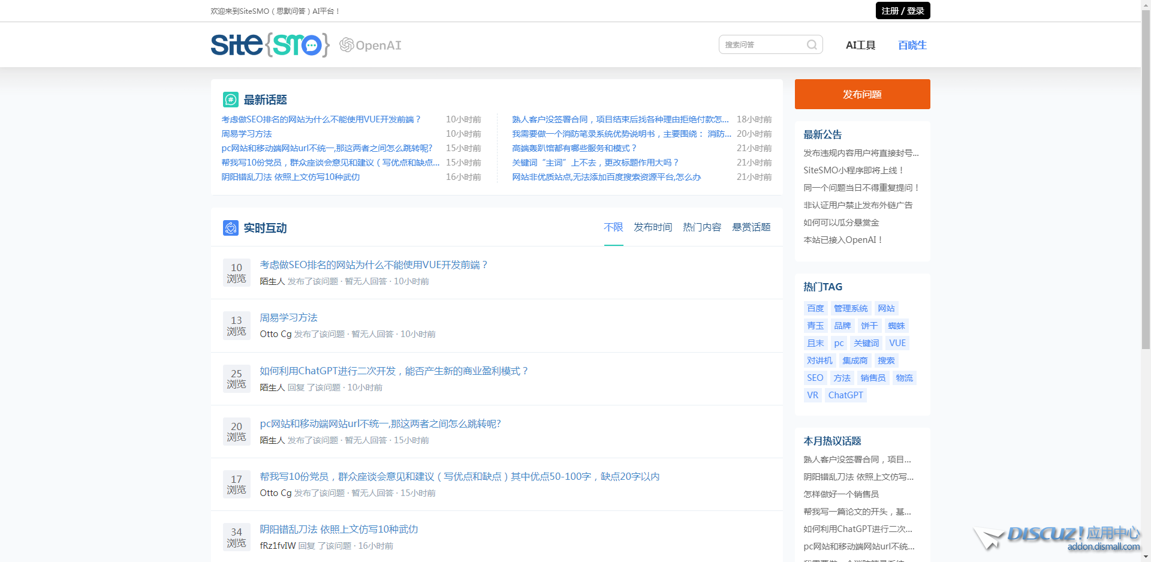Click the hashtag icon beside 最新话题
The image size is (1151, 562).
(x=230, y=100)
